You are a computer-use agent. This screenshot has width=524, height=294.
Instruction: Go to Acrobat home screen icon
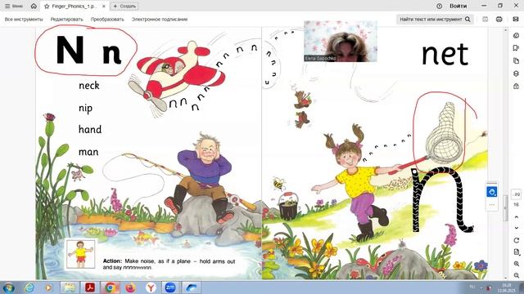coord(34,6)
